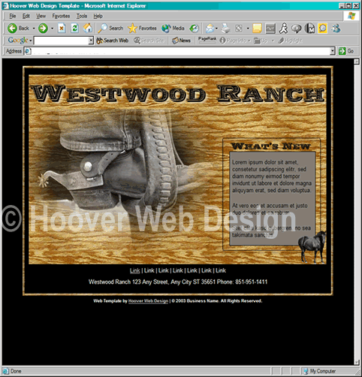Print the page with the printer icon
The height and width of the screenshot is (377, 362).
(x=225, y=29)
